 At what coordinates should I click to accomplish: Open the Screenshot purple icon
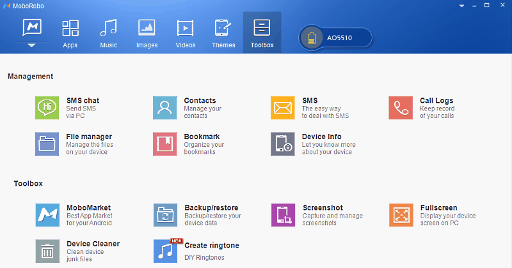tap(283, 215)
